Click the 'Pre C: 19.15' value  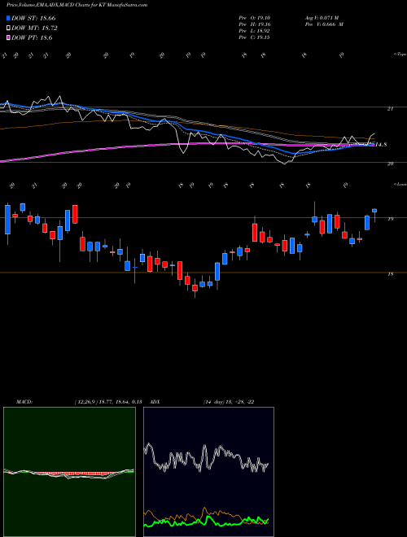coord(254,37)
